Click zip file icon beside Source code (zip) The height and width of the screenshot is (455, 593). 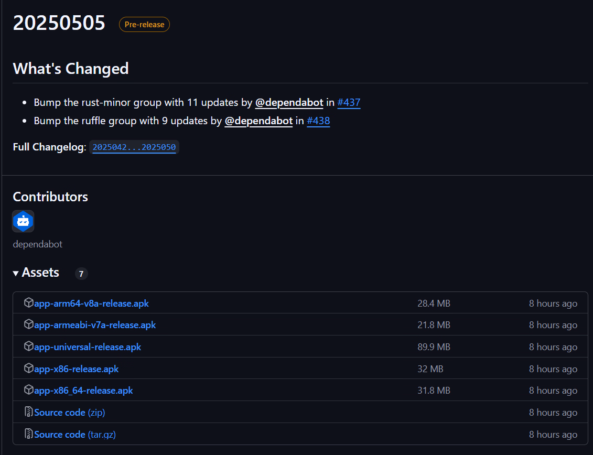pyautogui.click(x=29, y=413)
